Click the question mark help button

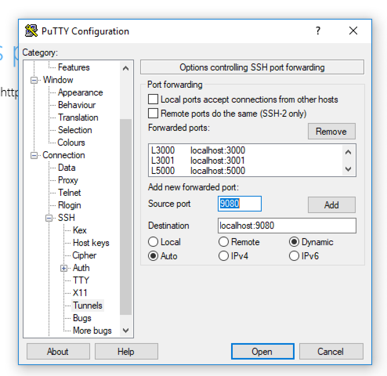point(318,31)
